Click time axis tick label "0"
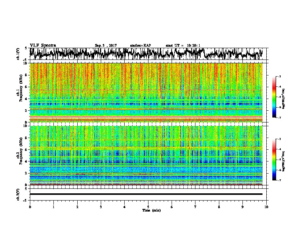300x232 pixels. (30, 207)
